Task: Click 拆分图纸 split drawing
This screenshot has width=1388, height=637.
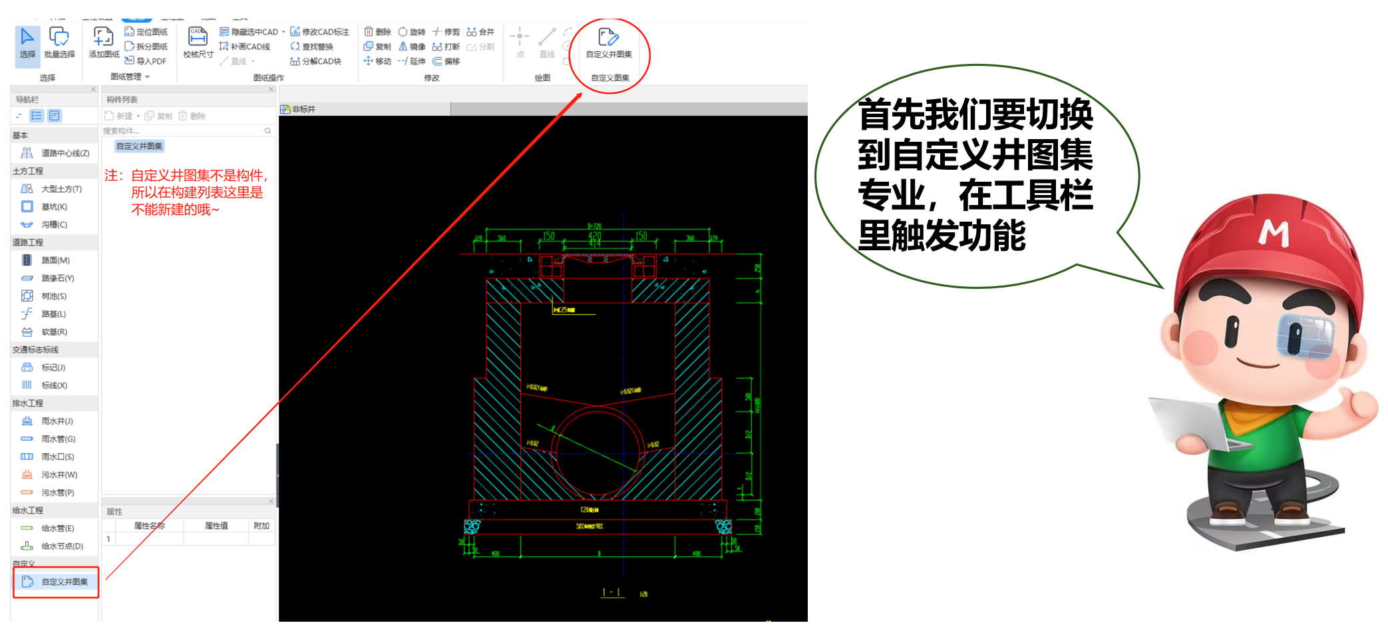Action: [146, 47]
